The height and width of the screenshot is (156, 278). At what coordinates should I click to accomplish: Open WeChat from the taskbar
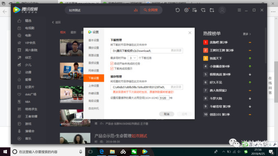click(134, 152)
